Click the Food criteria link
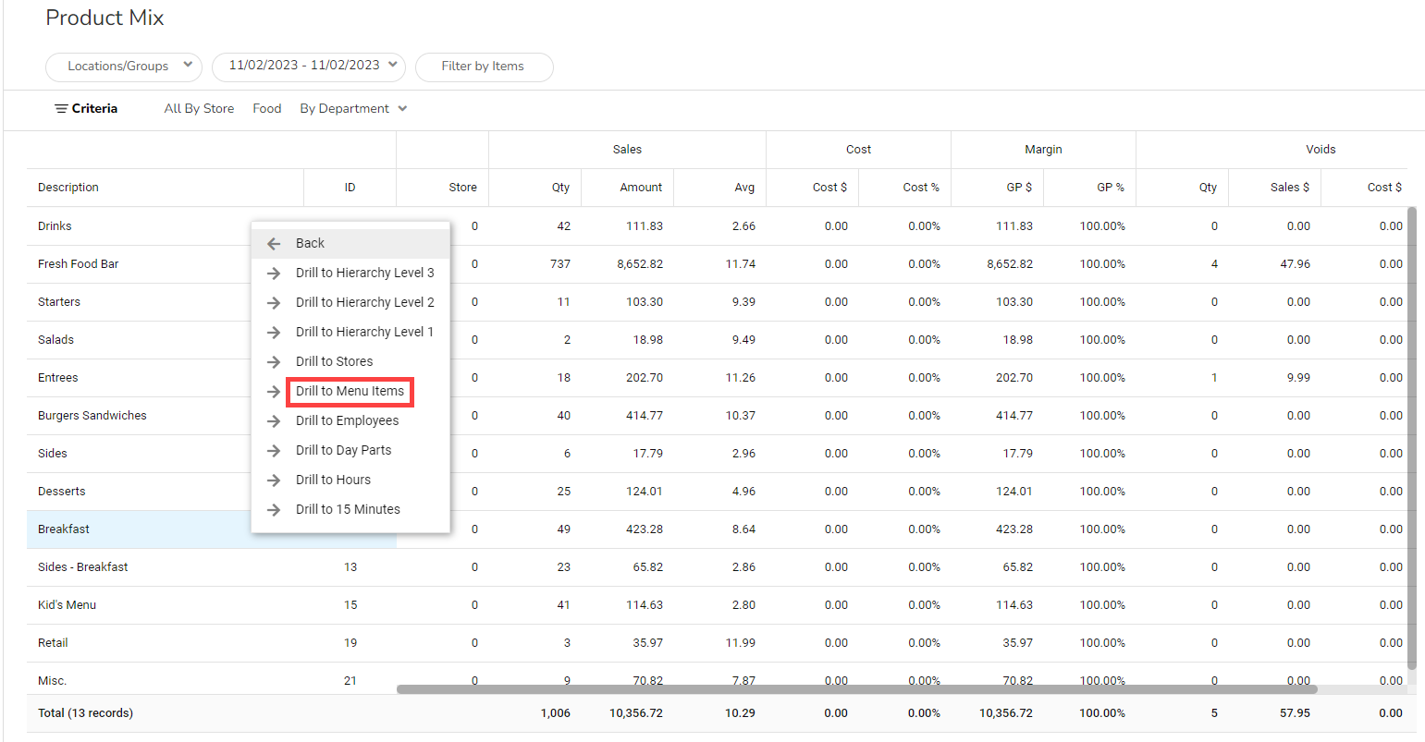This screenshot has height=742, width=1425. click(266, 109)
